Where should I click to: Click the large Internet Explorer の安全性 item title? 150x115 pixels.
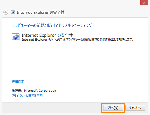click(47, 35)
